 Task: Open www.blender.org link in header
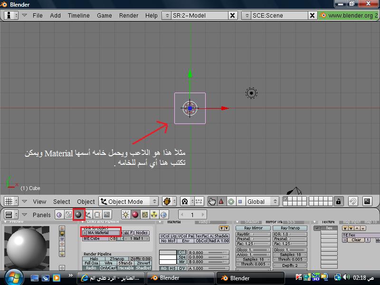pyautogui.click(x=349, y=16)
